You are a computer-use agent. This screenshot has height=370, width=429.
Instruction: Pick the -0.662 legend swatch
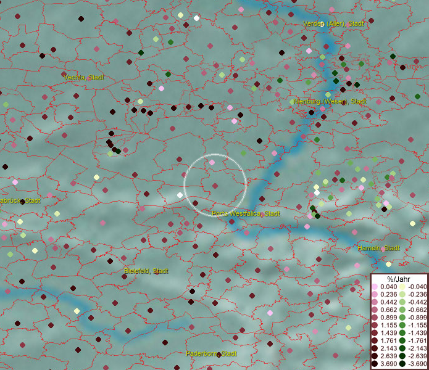point(402,310)
